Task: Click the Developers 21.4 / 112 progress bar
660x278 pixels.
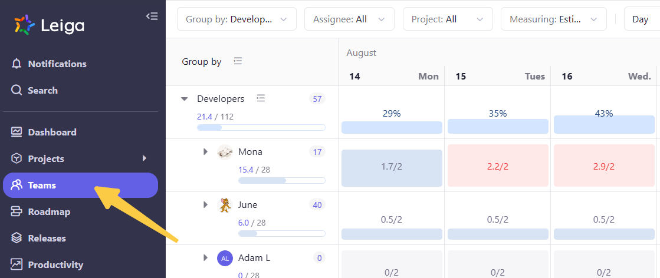Action: (261, 127)
